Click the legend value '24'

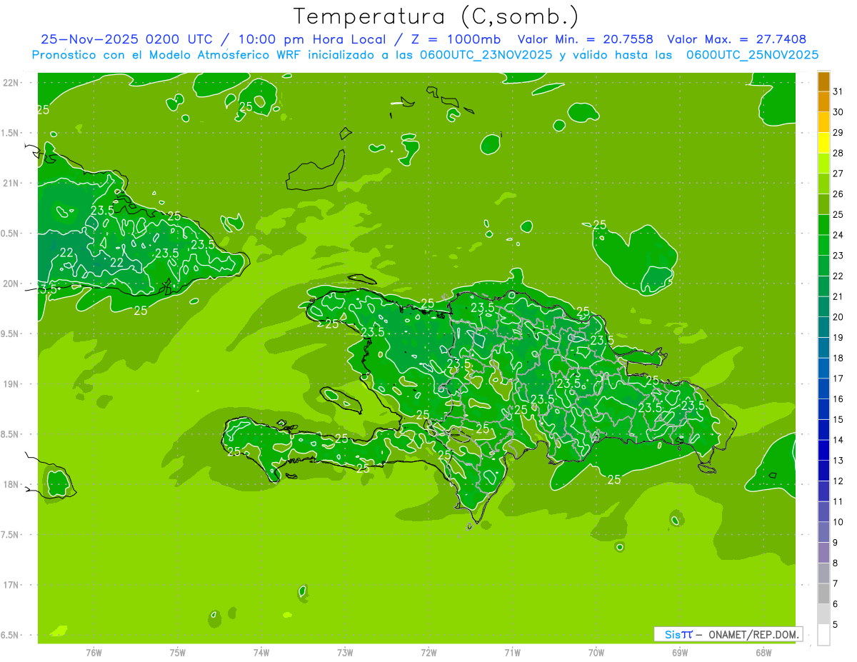[838, 234]
